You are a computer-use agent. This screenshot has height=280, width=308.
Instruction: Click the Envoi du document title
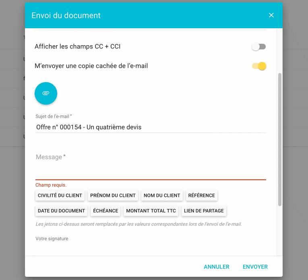[x=66, y=15]
